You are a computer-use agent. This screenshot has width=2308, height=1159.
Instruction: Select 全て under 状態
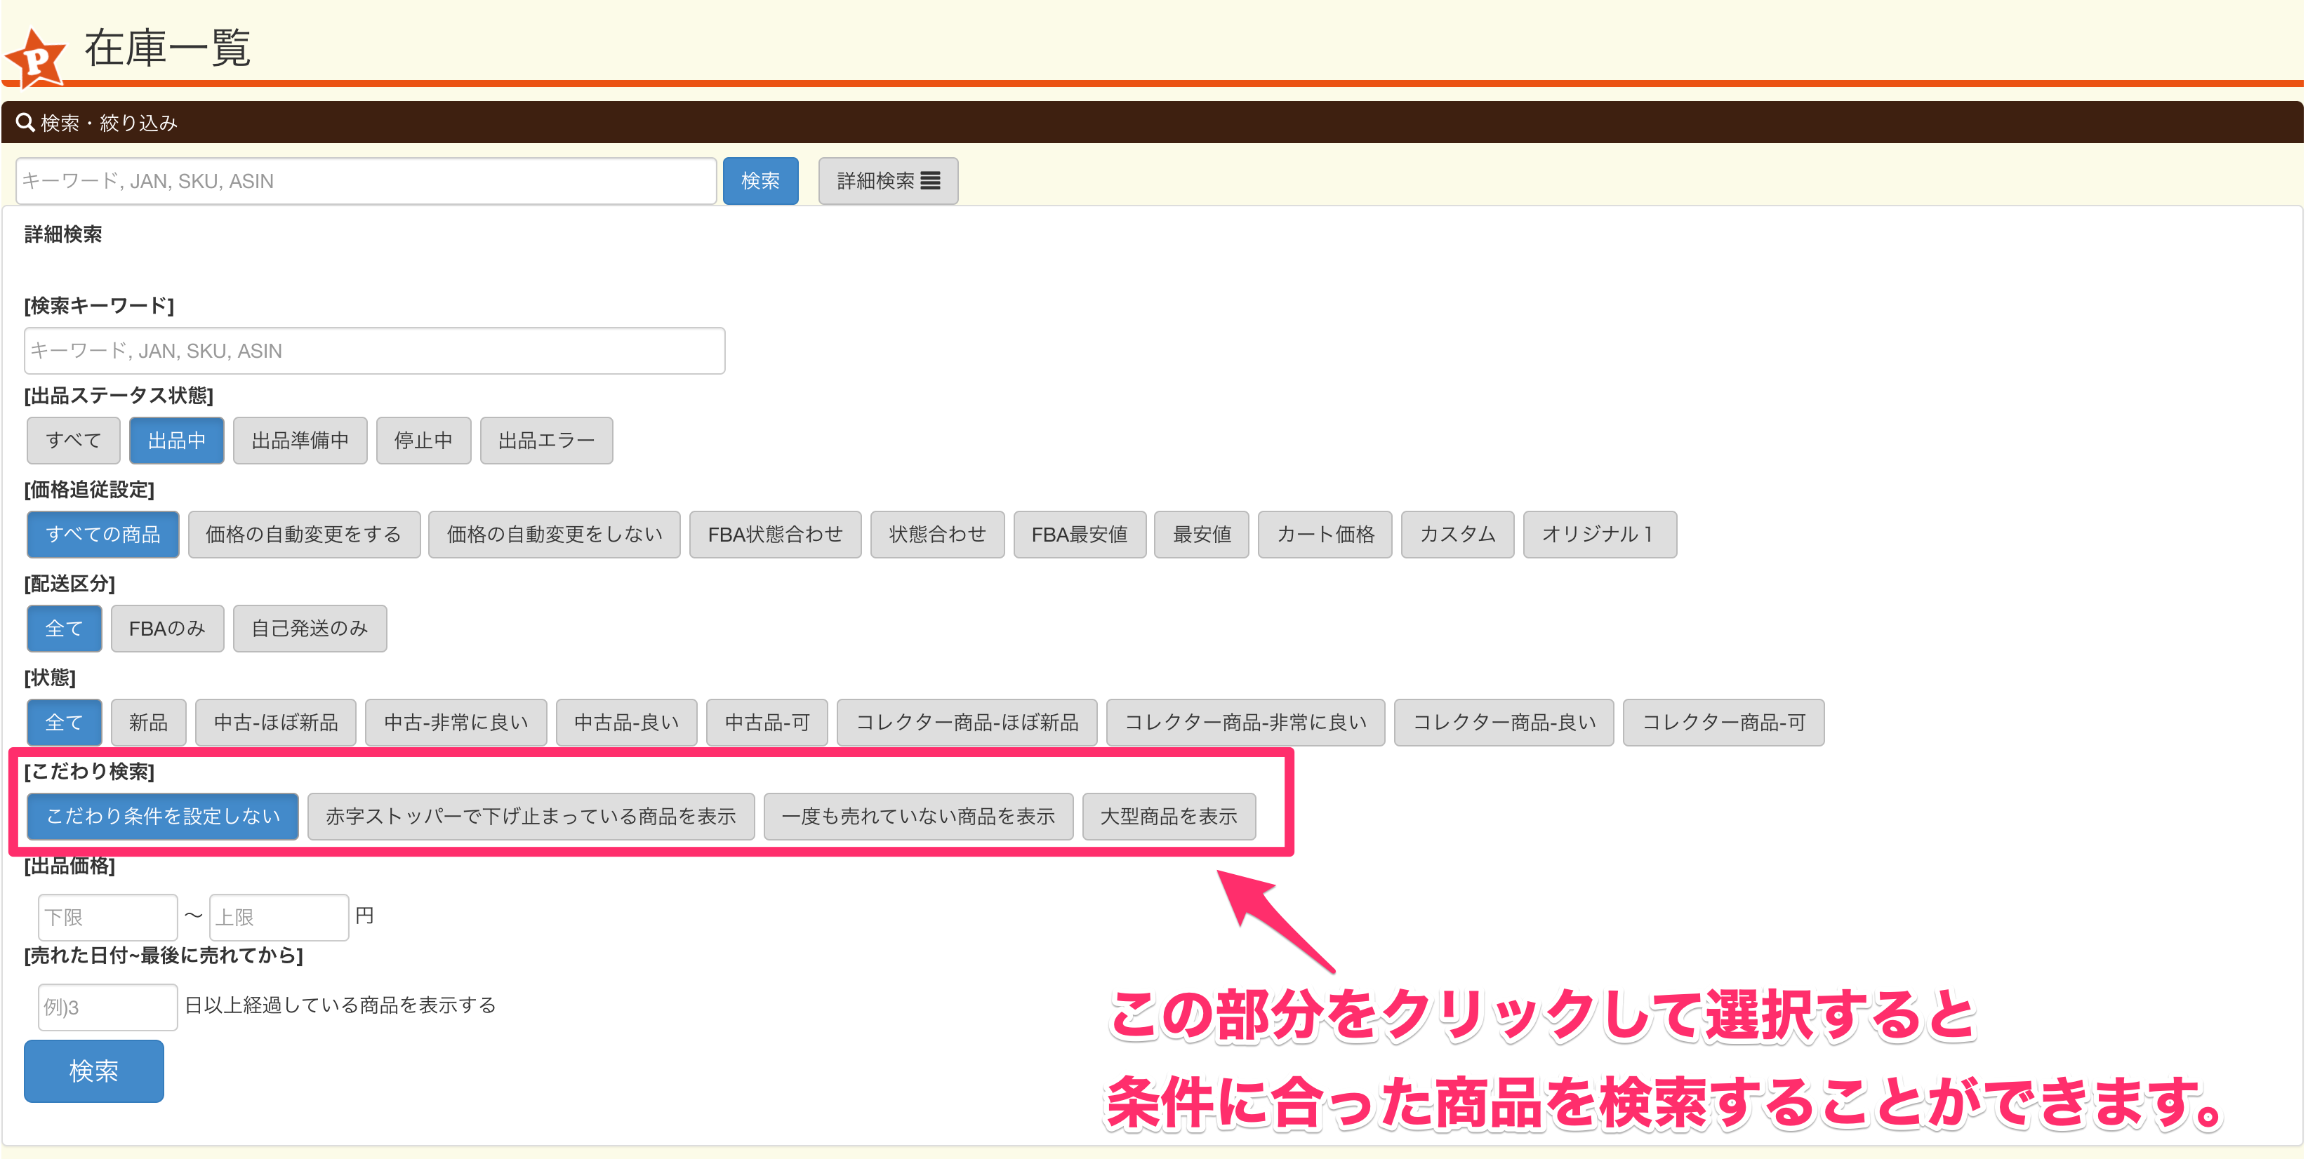click(64, 722)
